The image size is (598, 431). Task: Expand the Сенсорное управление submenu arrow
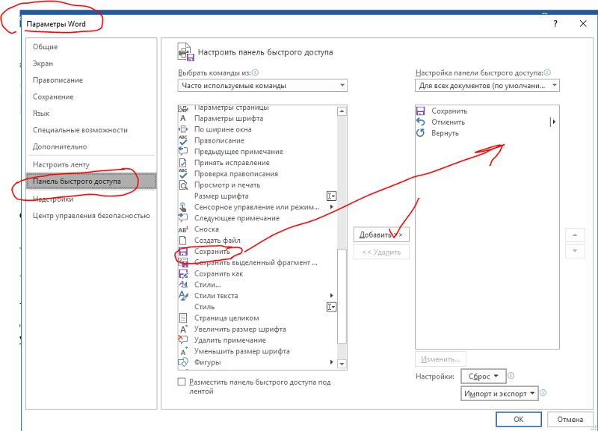click(331, 207)
